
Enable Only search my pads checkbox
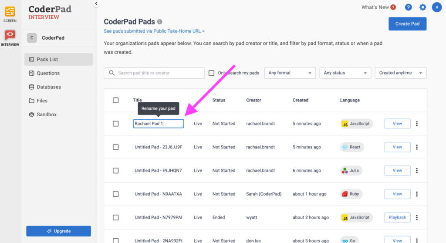coord(212,73)
